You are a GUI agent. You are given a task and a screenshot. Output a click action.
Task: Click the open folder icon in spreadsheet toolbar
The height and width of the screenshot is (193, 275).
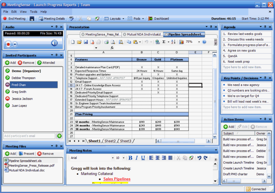(79, 42)
